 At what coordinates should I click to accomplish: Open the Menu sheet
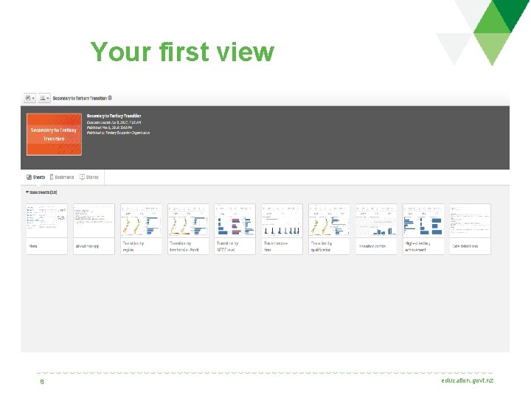pyautogui.click(x=46, y=228)
